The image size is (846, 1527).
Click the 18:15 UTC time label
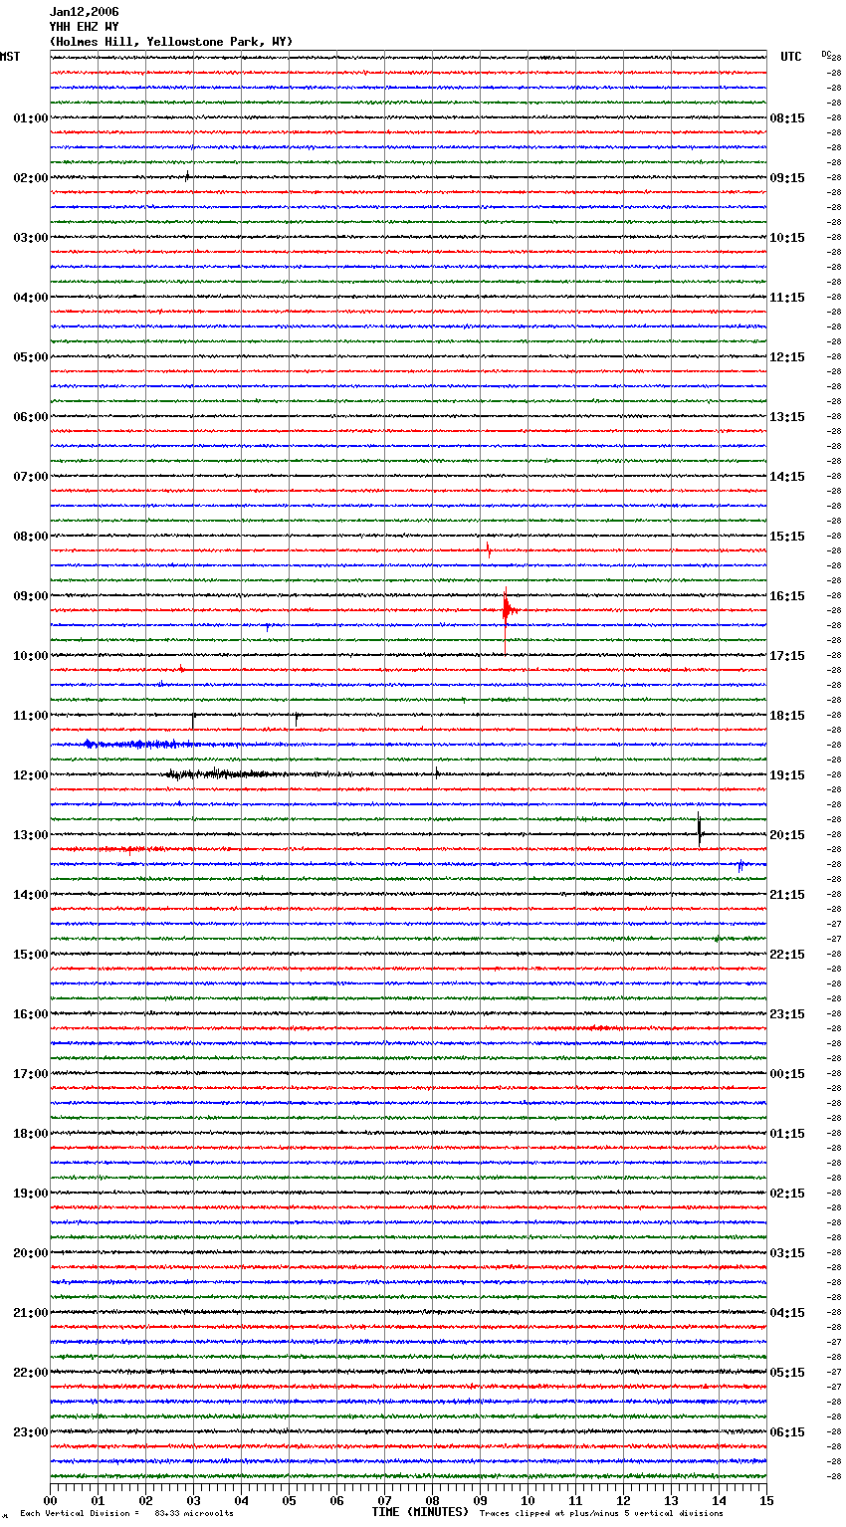pyautogui.click(x=787, y=716)
